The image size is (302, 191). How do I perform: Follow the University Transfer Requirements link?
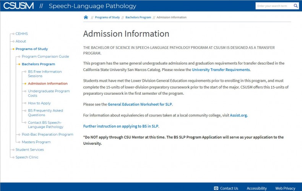[221, 70]
